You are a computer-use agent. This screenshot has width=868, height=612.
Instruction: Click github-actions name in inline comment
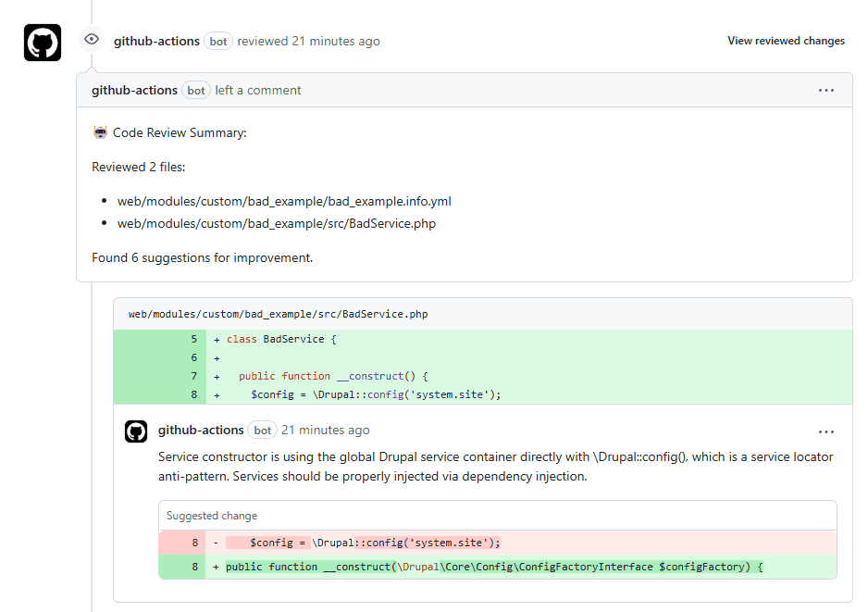[x=201, y=431]
